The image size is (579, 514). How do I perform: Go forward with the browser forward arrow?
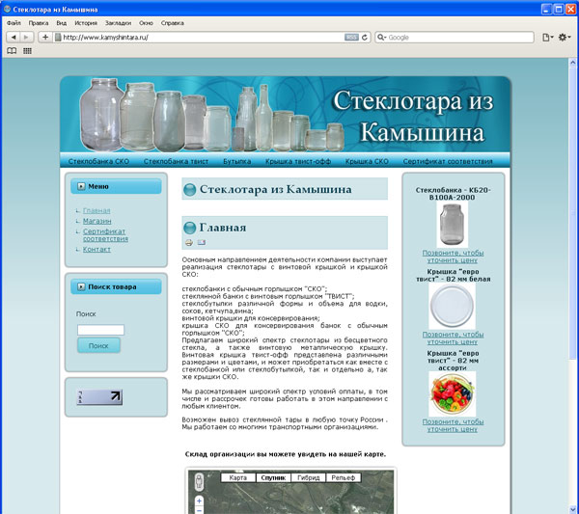pyautogui.click(x=26, y=38)
